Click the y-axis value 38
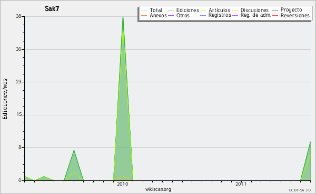Screen dimensions: 316x194 (x=19, y=16)
